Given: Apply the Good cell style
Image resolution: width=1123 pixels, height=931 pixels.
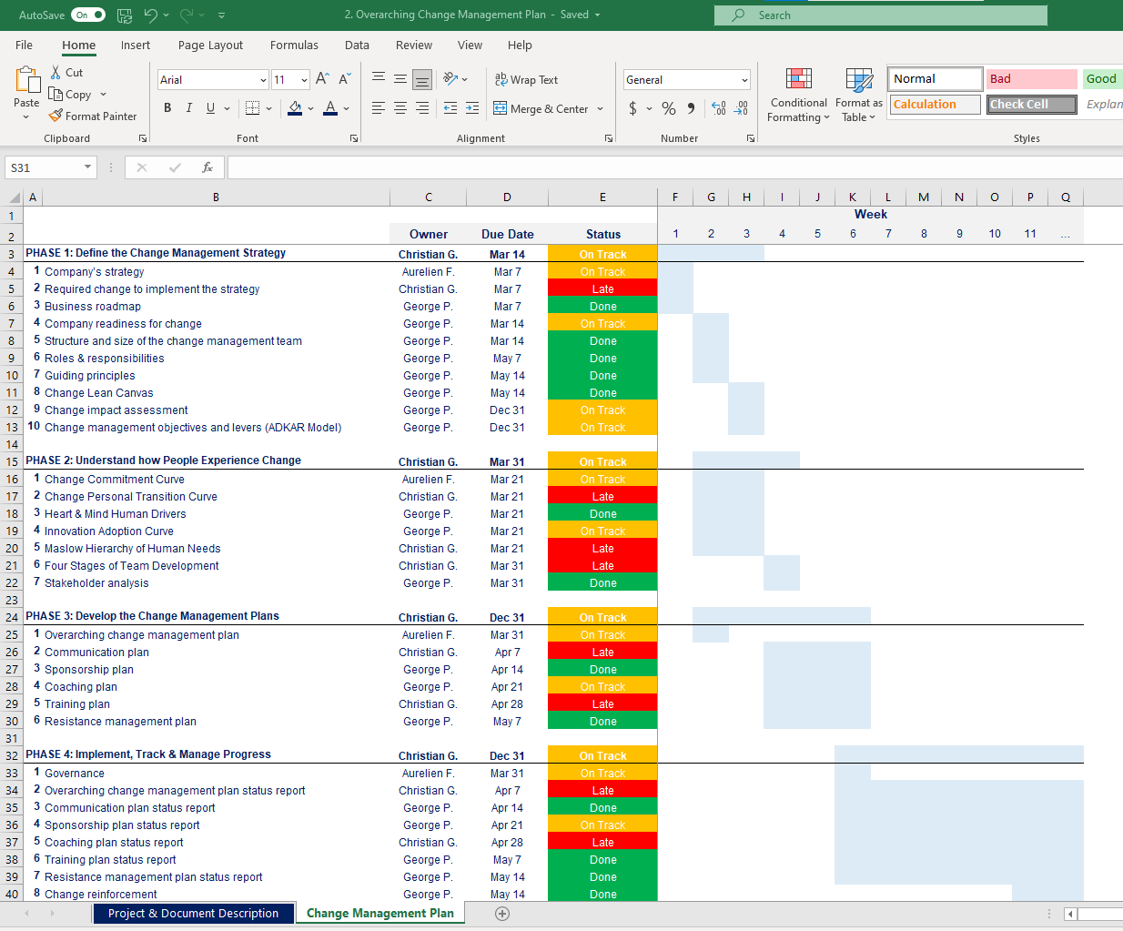Looking at the screenshot, I should (1102, 79).
